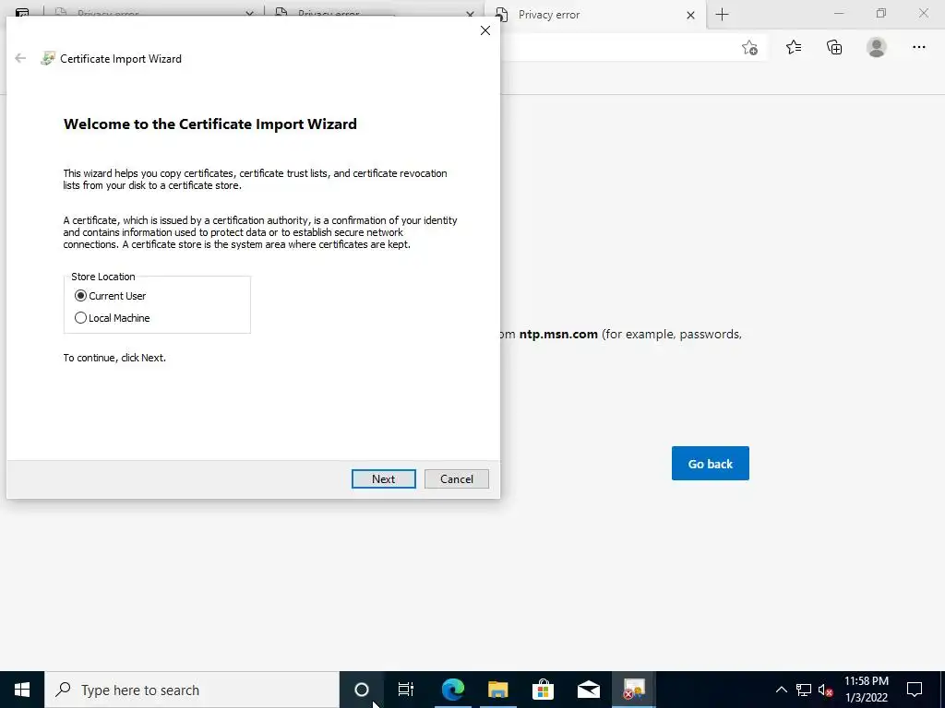Open the Edge Favorites list

point(793,47)
